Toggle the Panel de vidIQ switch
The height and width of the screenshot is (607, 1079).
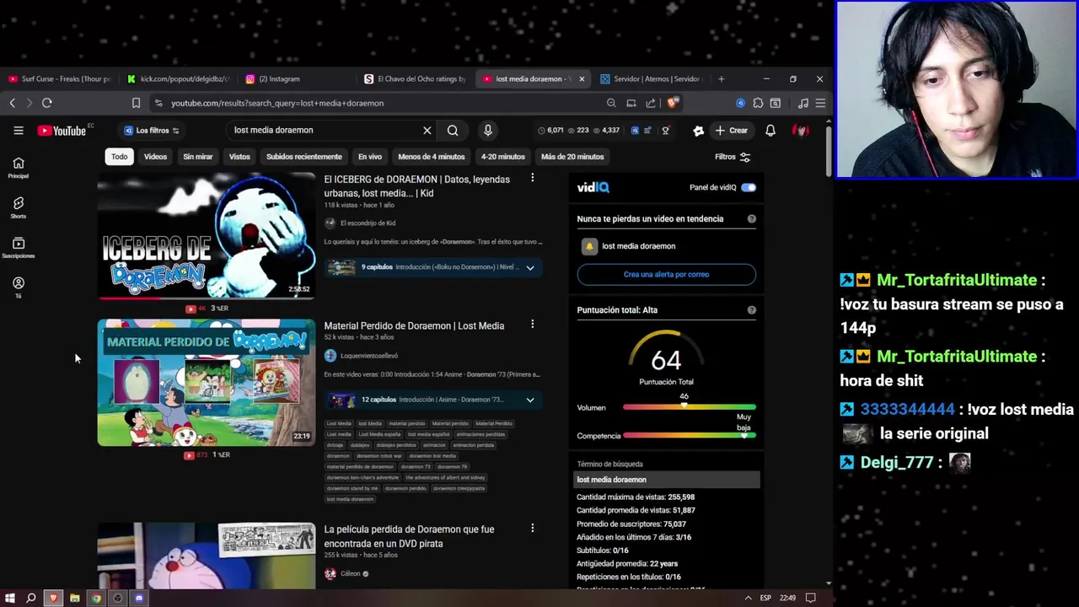pyautogui.click(x=749, y=187)
